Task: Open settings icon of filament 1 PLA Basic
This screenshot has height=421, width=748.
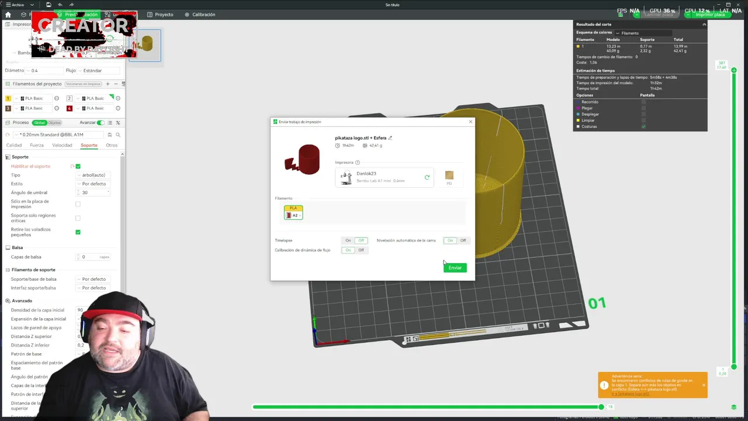Action: 57,98
